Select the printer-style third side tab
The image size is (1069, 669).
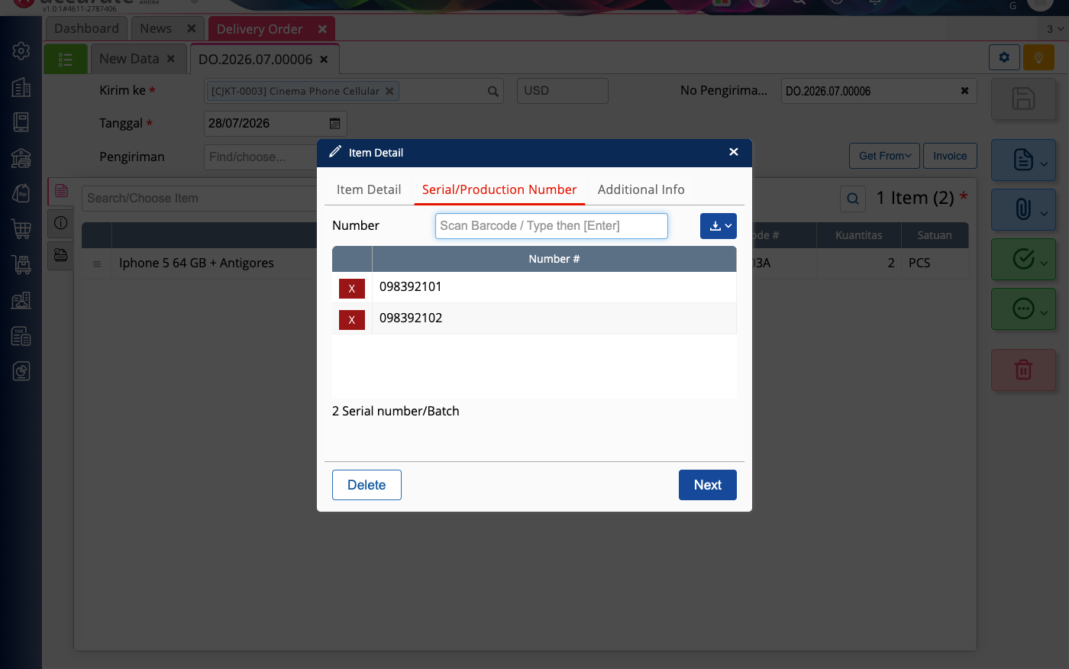pos(61,255)
